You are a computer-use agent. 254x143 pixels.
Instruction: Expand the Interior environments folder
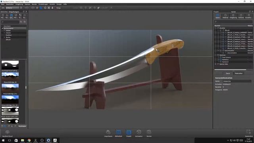click(x=4, y=33)
